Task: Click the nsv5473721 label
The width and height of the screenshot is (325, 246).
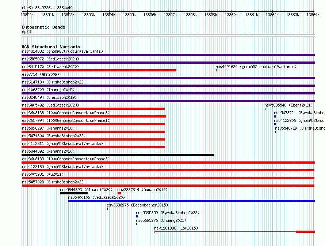Action: click(299, 113)
